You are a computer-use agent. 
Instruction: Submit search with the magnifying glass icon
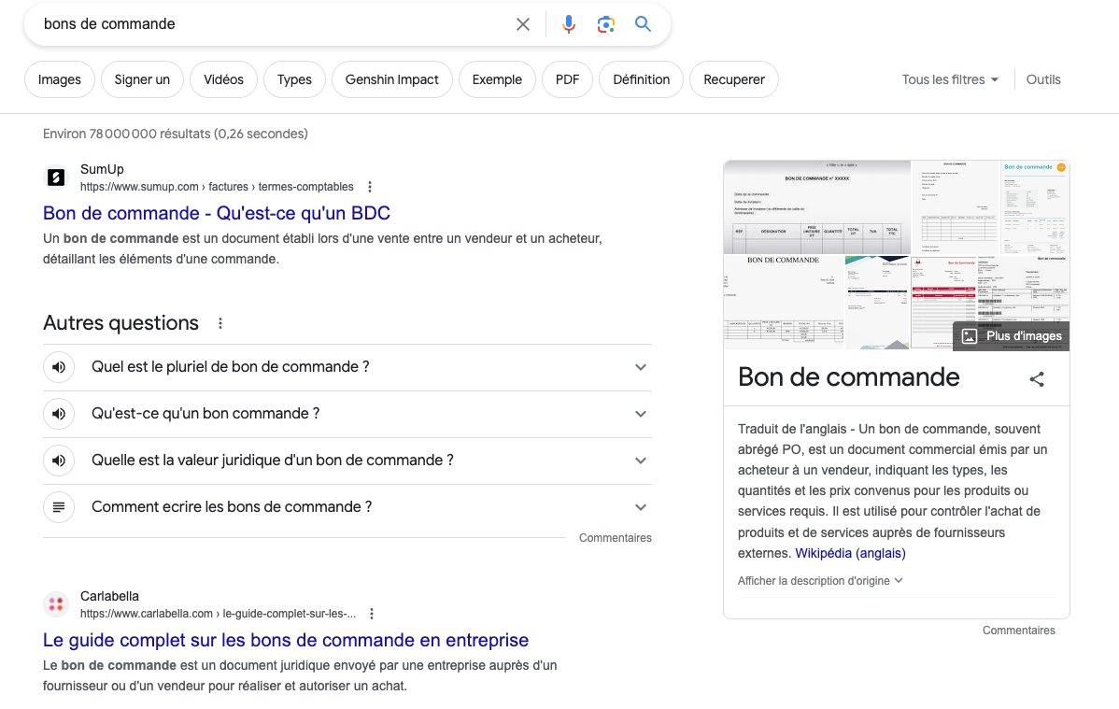643,23
